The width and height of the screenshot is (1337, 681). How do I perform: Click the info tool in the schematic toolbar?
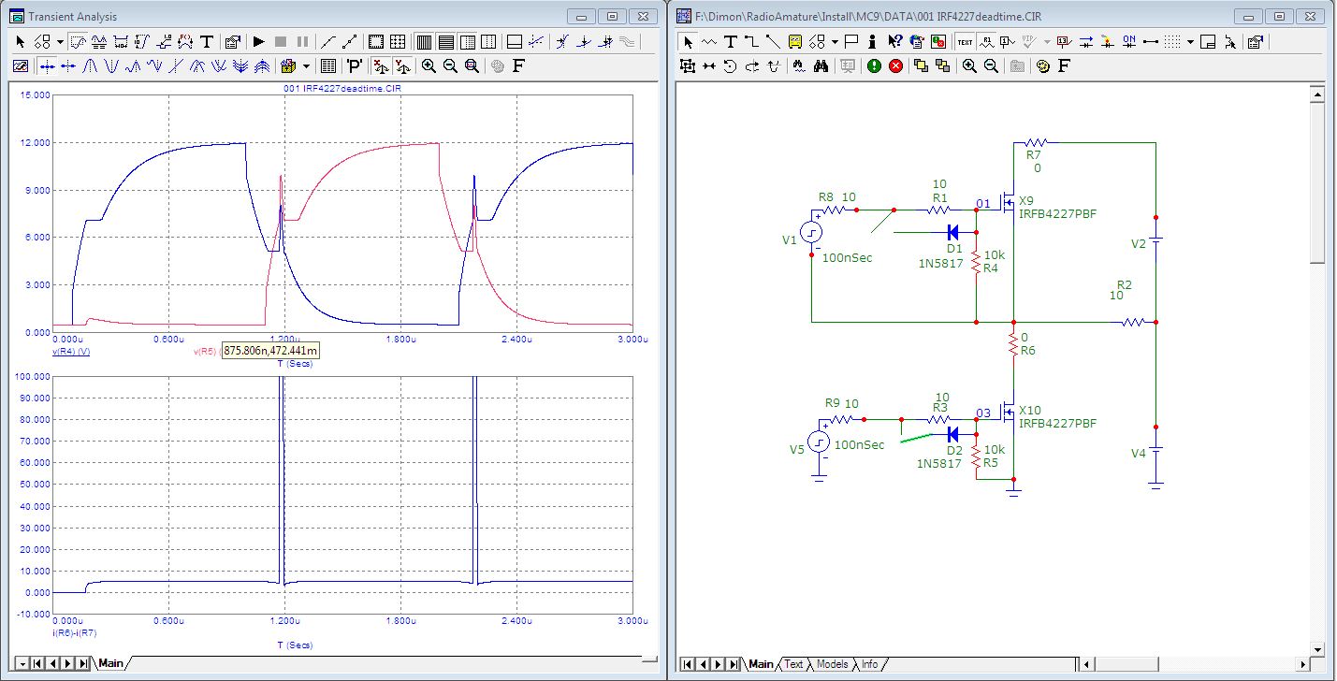[872, 41]
